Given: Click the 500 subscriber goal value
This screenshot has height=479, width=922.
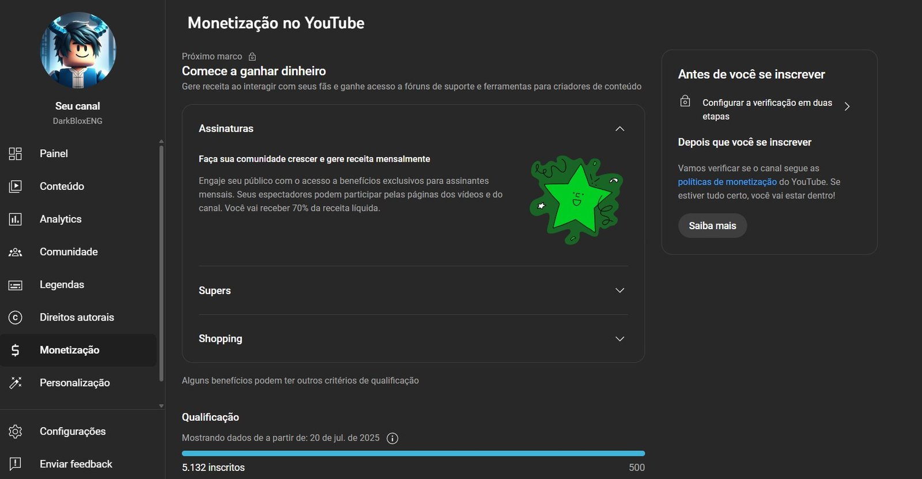Looking at the screenshot, I should [637, 467].
